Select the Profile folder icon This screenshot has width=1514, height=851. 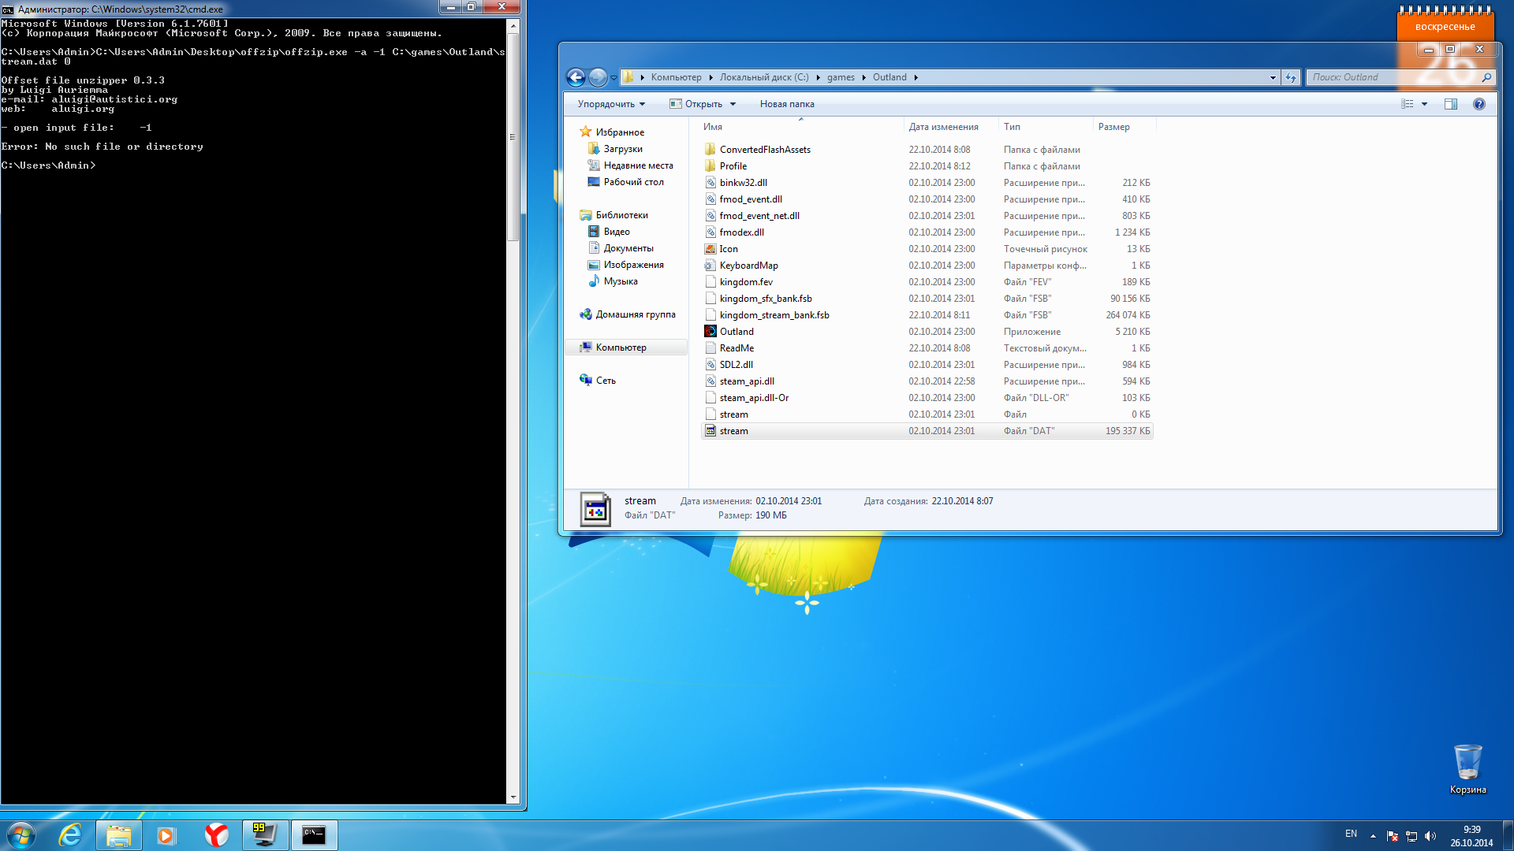(x=710, y=166)
